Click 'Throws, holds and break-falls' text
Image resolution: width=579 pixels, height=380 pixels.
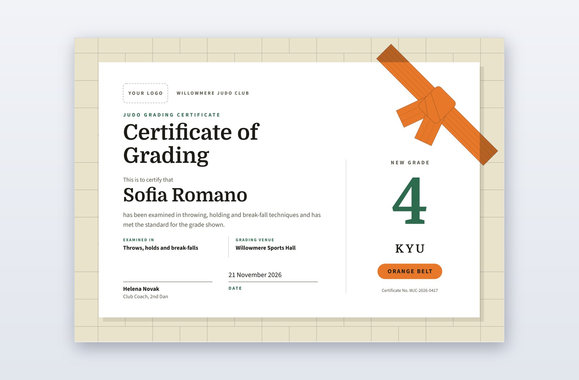pos(161,248)
